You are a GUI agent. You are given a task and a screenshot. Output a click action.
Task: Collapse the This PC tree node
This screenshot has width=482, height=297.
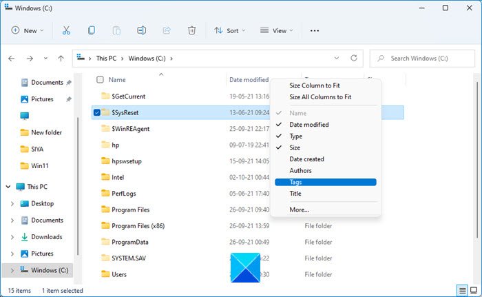click(x=8, y=187)
